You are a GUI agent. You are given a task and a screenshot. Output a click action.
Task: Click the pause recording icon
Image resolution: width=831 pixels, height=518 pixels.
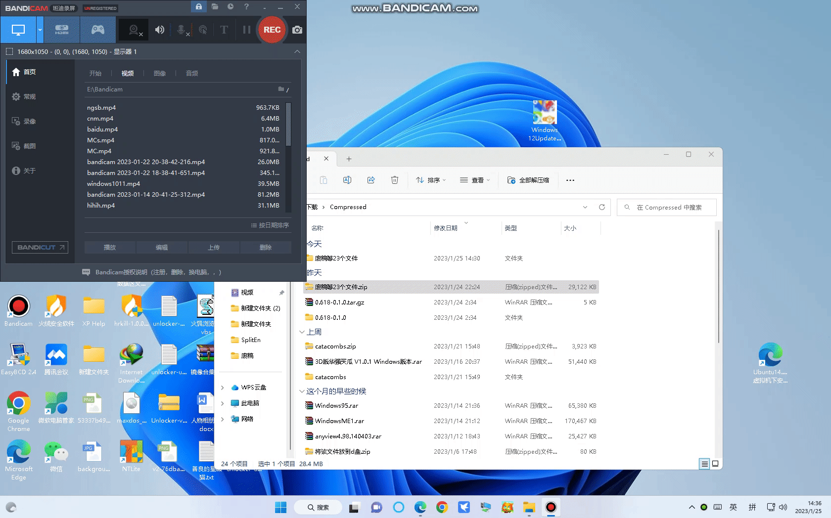(x=246, y=30)
